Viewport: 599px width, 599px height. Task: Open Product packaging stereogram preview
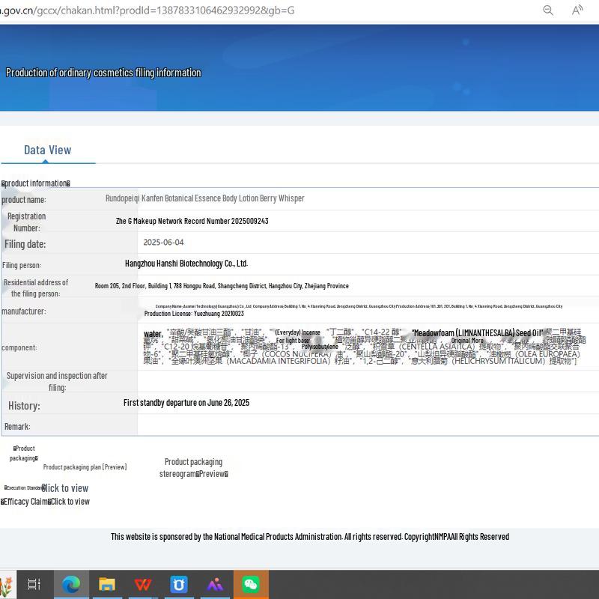(x=193, y=468)
